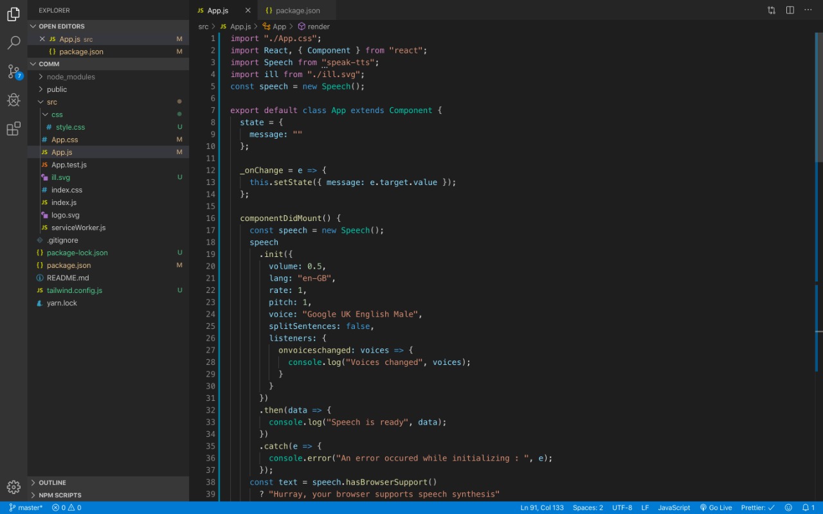
Task: Open App.test.js file
Action: 108,164
